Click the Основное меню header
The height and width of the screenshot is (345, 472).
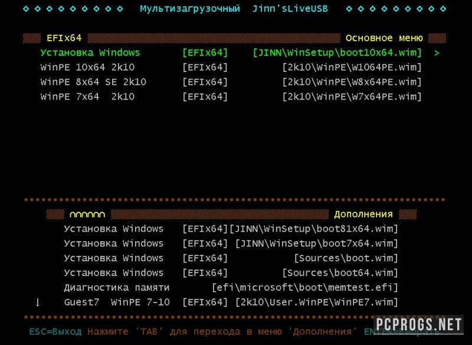[x=384, y=38]
